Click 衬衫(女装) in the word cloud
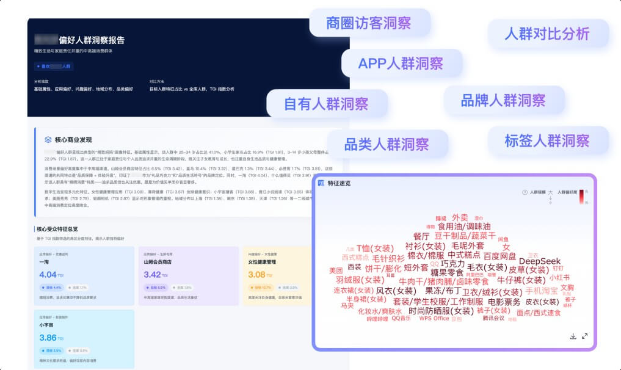Viewport: 621px width, 370px height. click(426, 246)
